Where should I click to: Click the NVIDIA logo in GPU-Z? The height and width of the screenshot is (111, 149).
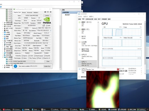click(47, 21)
